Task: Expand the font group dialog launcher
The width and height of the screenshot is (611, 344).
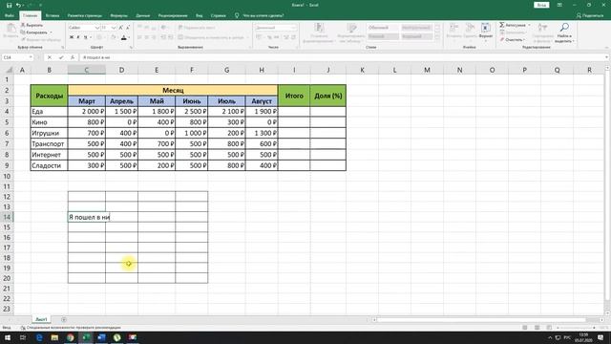Action: pos(131,47)
